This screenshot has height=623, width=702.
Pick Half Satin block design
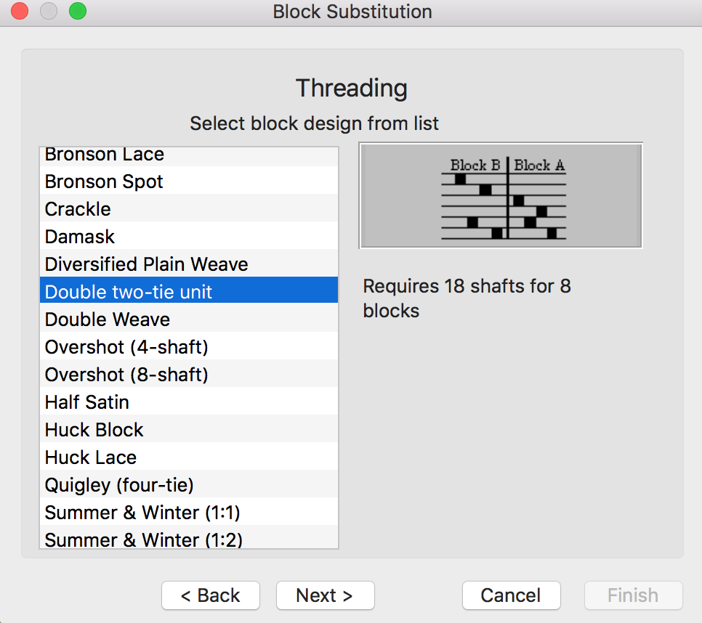tap(87, 402)
